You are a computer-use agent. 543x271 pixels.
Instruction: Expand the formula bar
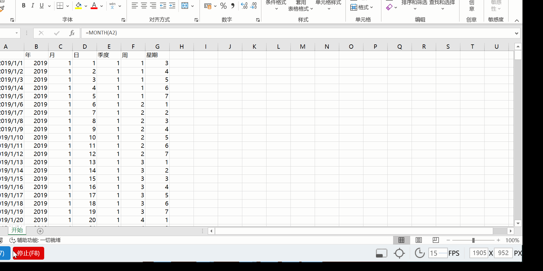(x=516, y=33)
